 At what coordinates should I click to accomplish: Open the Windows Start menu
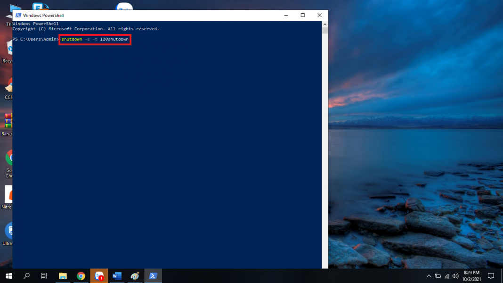click(8, 276)
